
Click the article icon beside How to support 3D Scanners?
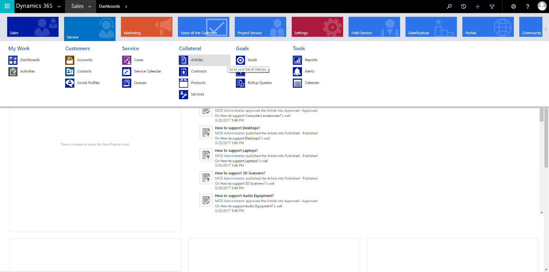(206, 178)
